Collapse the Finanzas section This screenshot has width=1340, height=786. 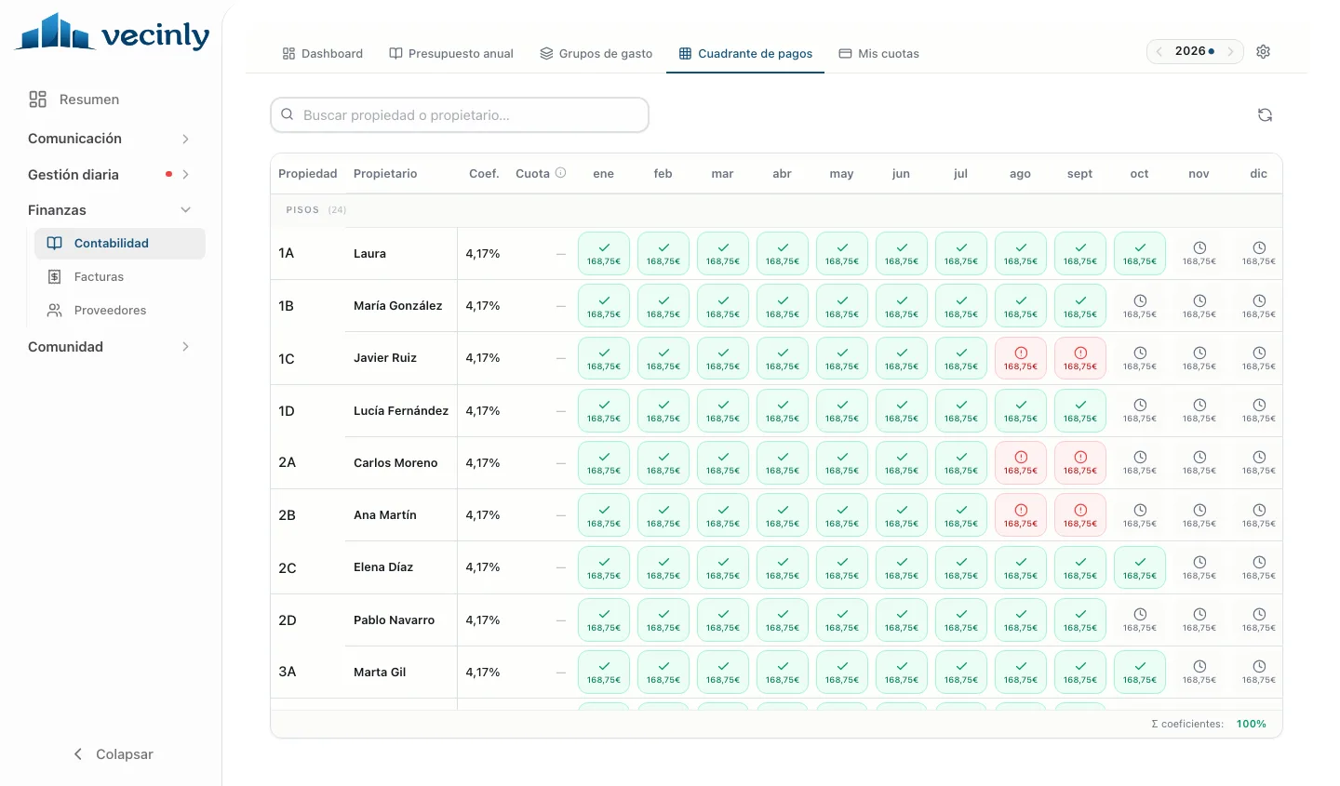click(x=111, y=210)
